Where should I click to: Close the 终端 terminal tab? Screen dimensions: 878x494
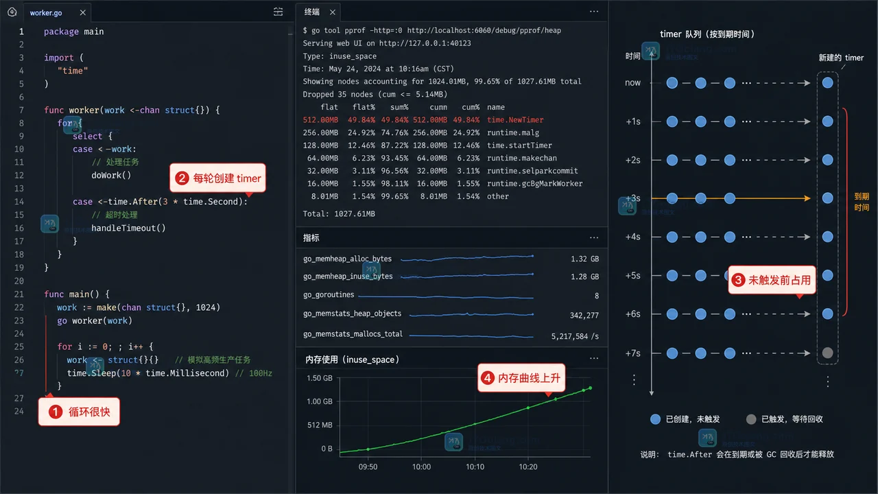[332, 12]
